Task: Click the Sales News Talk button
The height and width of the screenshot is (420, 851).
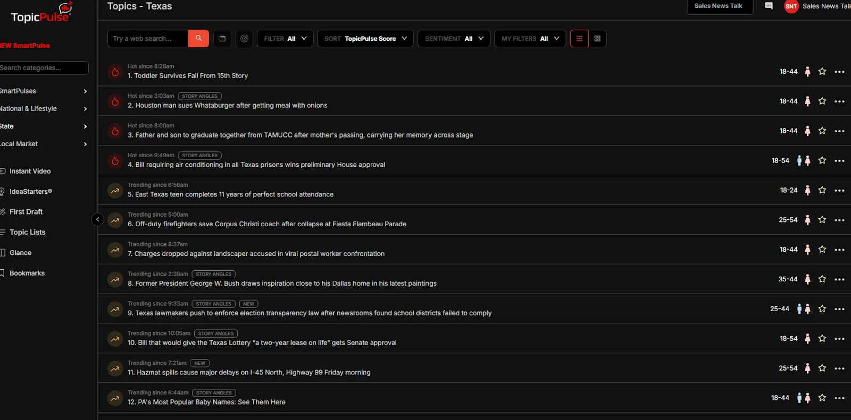Action: point(720,6)
